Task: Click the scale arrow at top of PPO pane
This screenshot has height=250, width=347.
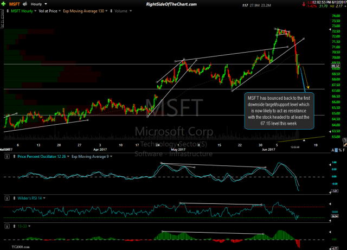Action: [x=330, y=165]
